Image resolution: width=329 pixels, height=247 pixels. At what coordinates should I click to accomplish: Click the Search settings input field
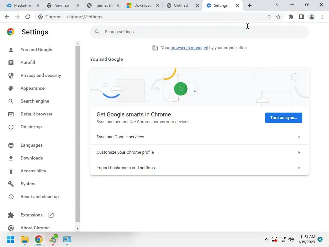coord(199,32)
